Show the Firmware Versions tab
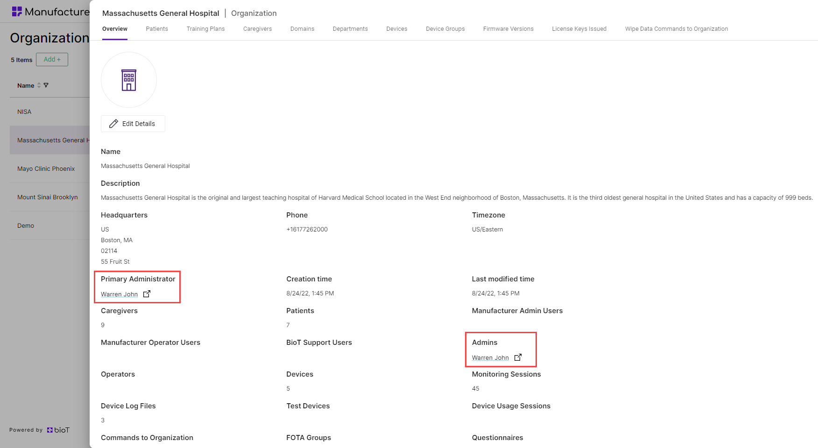The width and height of the screenshot is (818, 448). pos(508,29)
